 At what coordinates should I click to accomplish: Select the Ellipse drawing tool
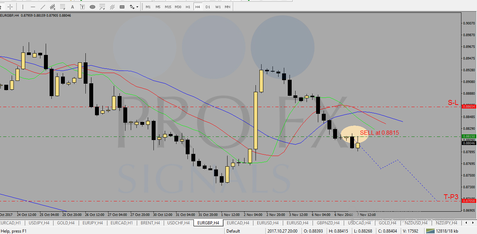(x=92, y=7)
